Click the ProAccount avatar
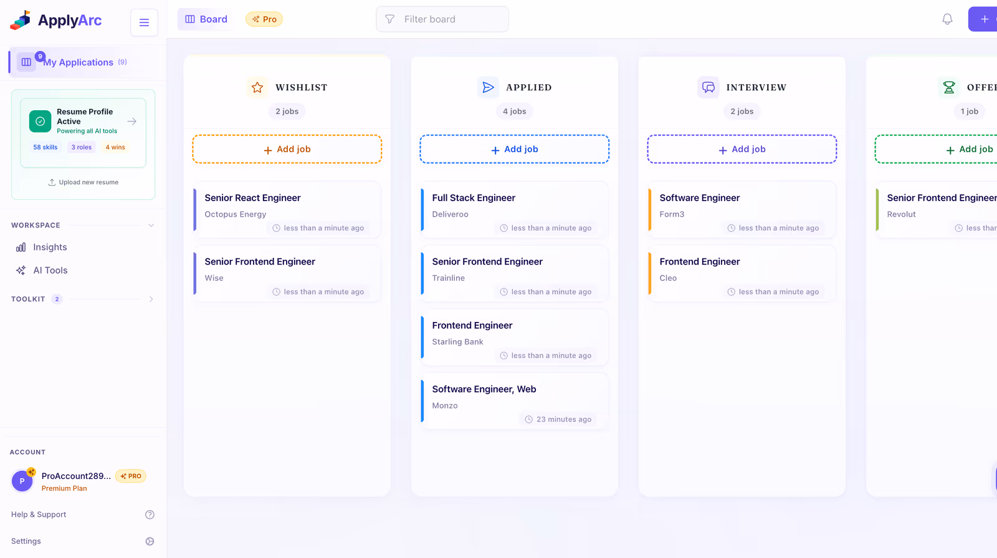Screen dimensions: 997x558 pos(22,481)
